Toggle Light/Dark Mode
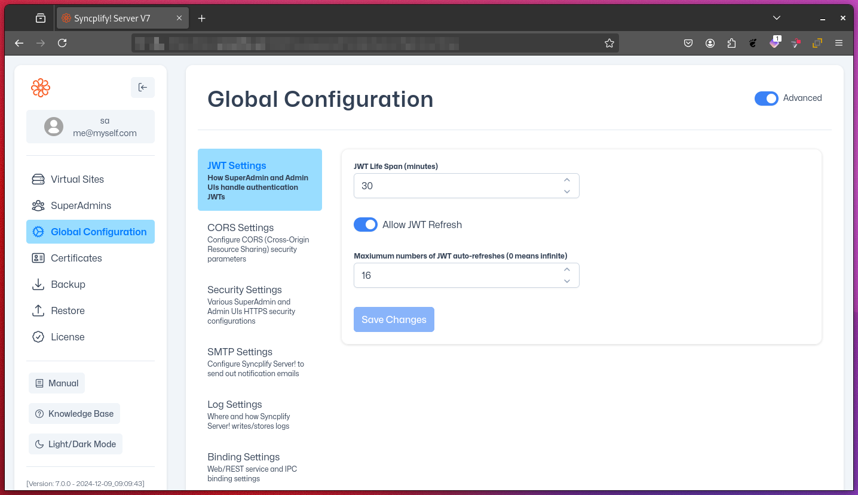The height and width of the screenshot is (495, 858). pyautogui.click(x=75, y=444)
